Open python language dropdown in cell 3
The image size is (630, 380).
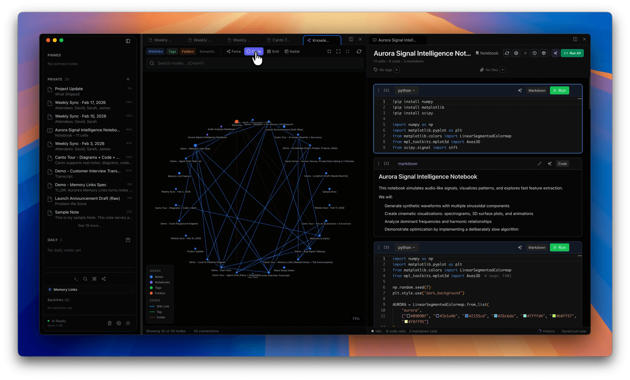pyautogui.click(x=406, y=248)
